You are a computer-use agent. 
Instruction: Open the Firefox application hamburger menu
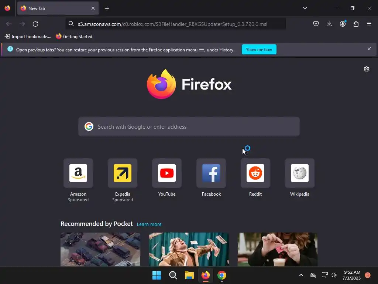tap(369, 24)
